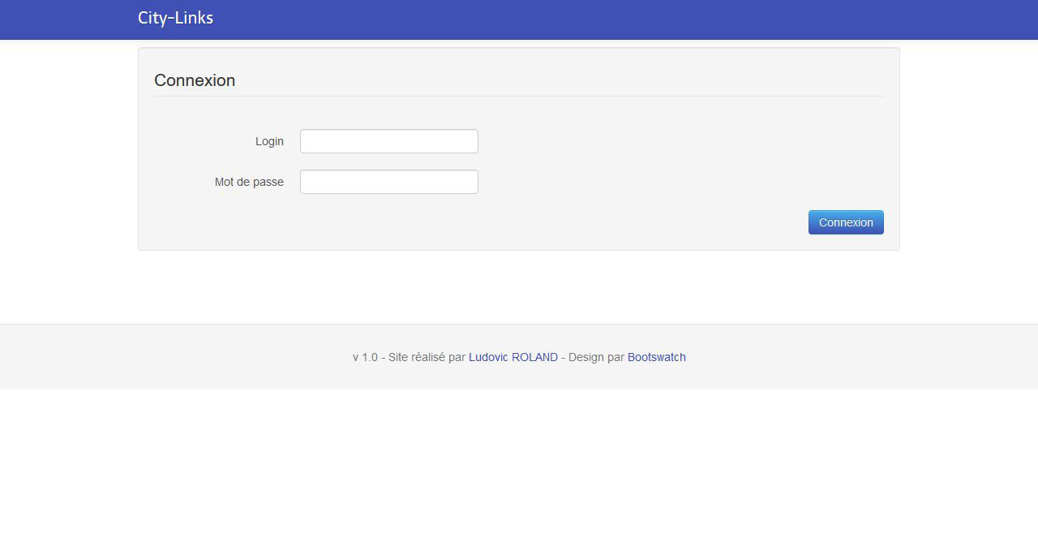Click the Connexion heading of the form
The height and width of the screenshot is (538, 1038).
[195, 80]
